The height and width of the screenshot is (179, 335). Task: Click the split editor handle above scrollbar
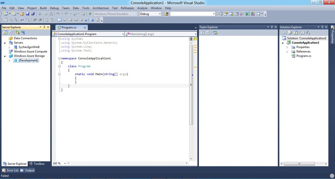[x=191, y=39]
